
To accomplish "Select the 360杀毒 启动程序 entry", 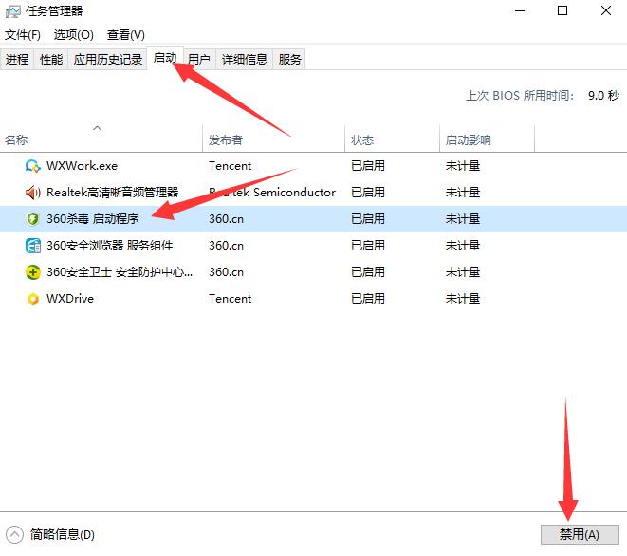I will 92,219.
